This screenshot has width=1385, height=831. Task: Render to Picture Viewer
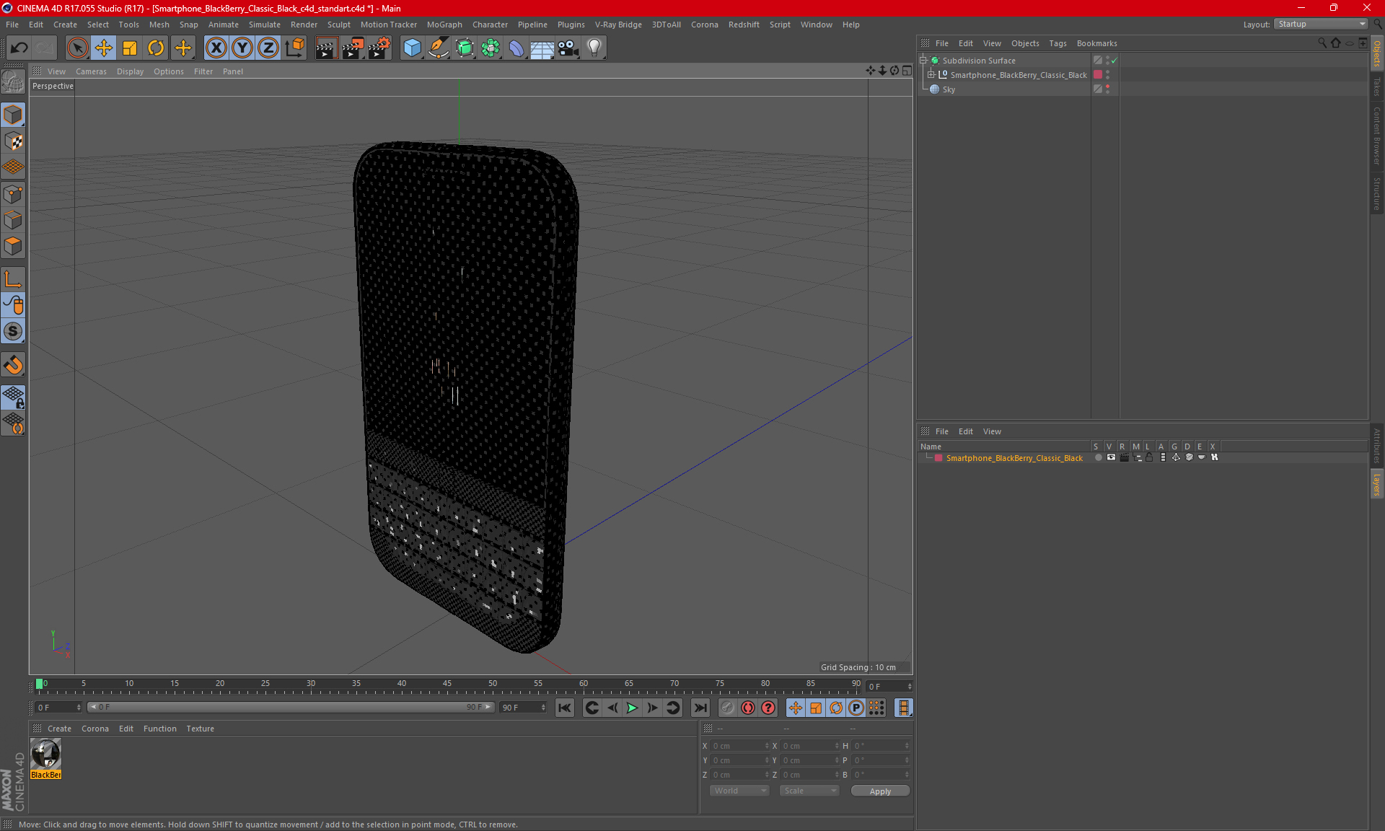[x=353, y=48]
